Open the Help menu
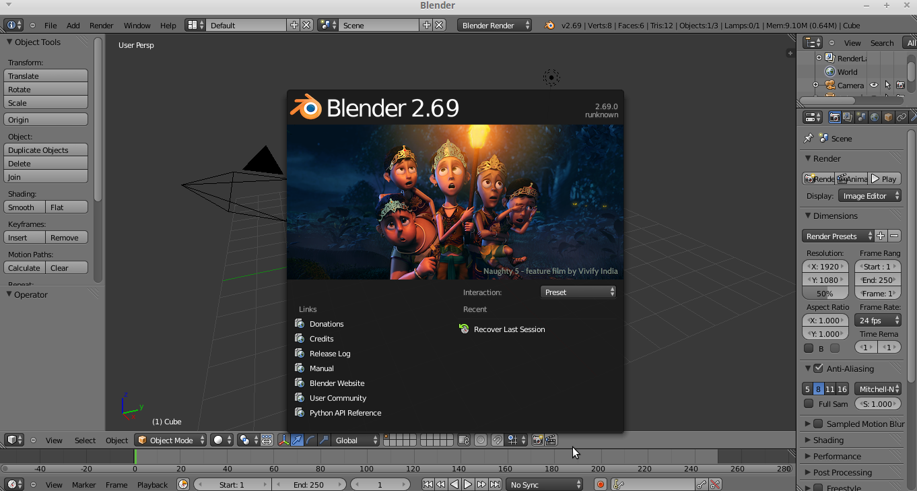 168,25
